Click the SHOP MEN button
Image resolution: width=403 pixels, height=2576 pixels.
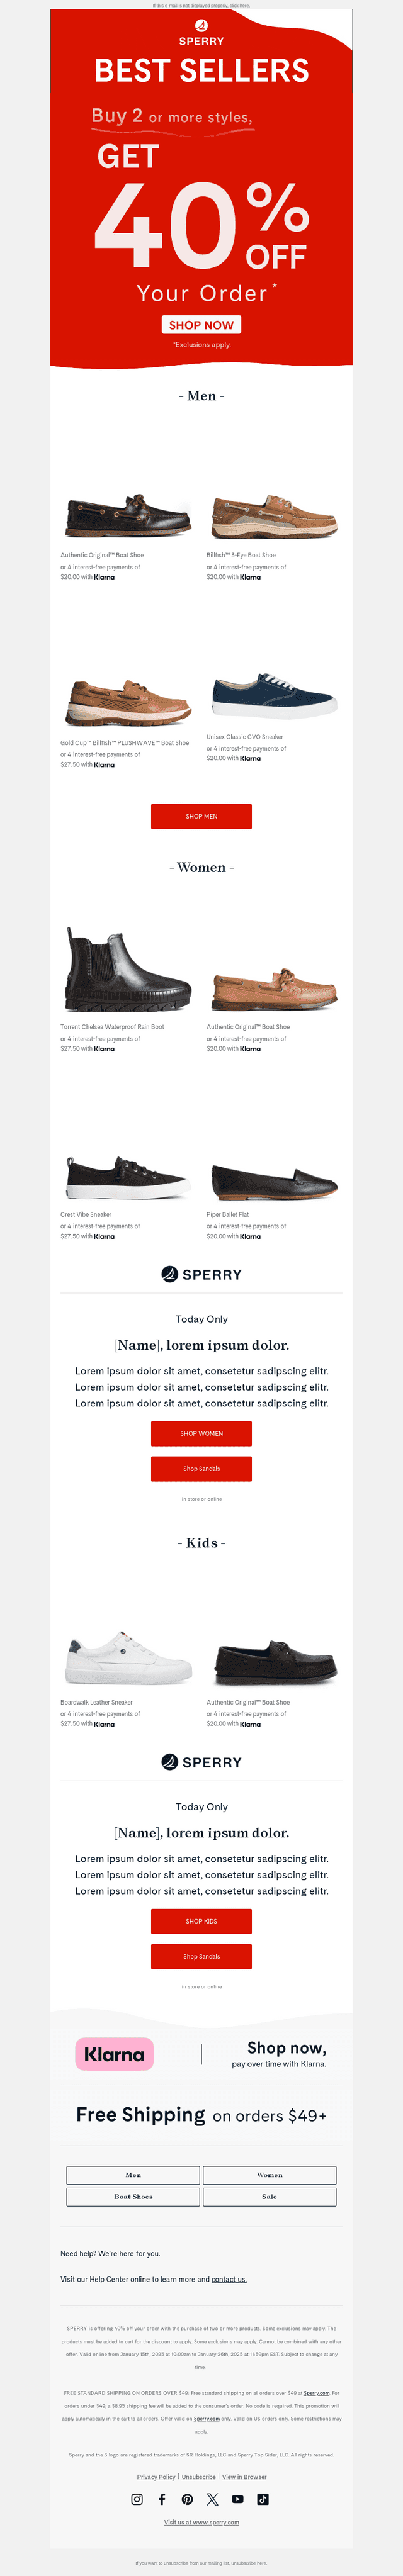tap(201, 816)
